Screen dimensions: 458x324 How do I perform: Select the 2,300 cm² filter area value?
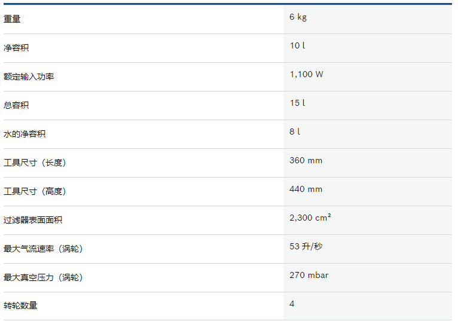coord(310,218)
